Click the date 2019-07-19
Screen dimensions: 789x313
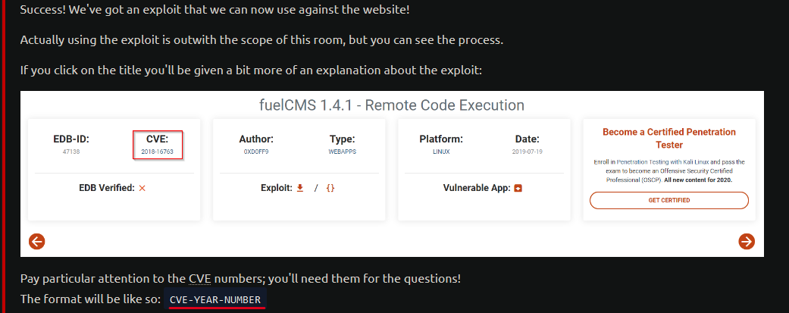click(527, 152)
